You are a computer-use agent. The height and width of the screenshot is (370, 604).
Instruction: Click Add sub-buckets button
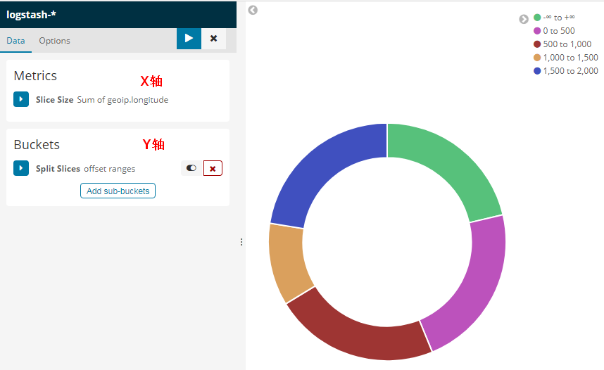[x=118, y=191]
